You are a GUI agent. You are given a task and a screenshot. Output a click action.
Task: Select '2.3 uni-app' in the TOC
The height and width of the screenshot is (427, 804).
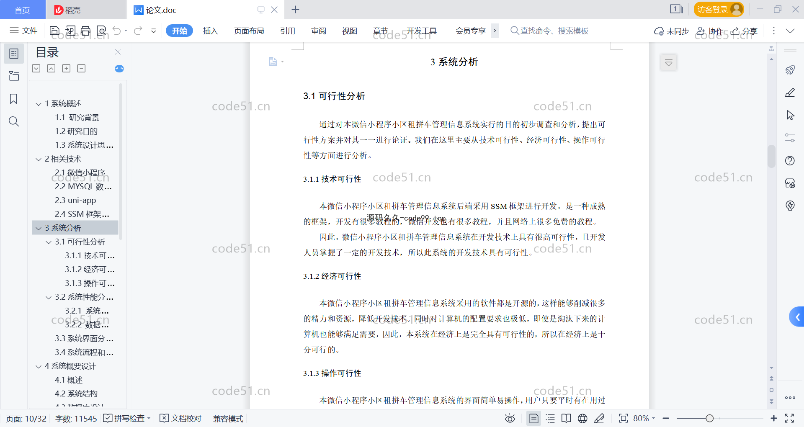point(75,201)
